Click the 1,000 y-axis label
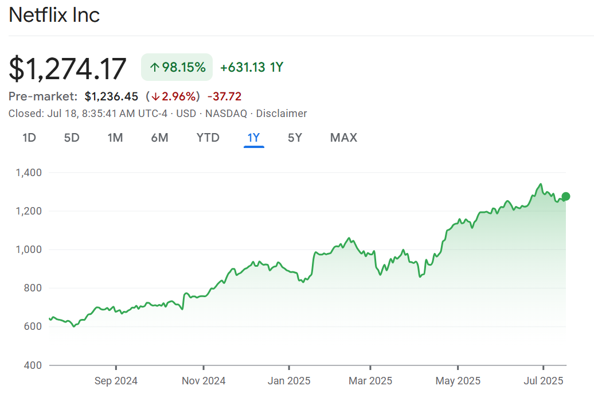Viewport: 594px width, 405px height. coord(29,250)
